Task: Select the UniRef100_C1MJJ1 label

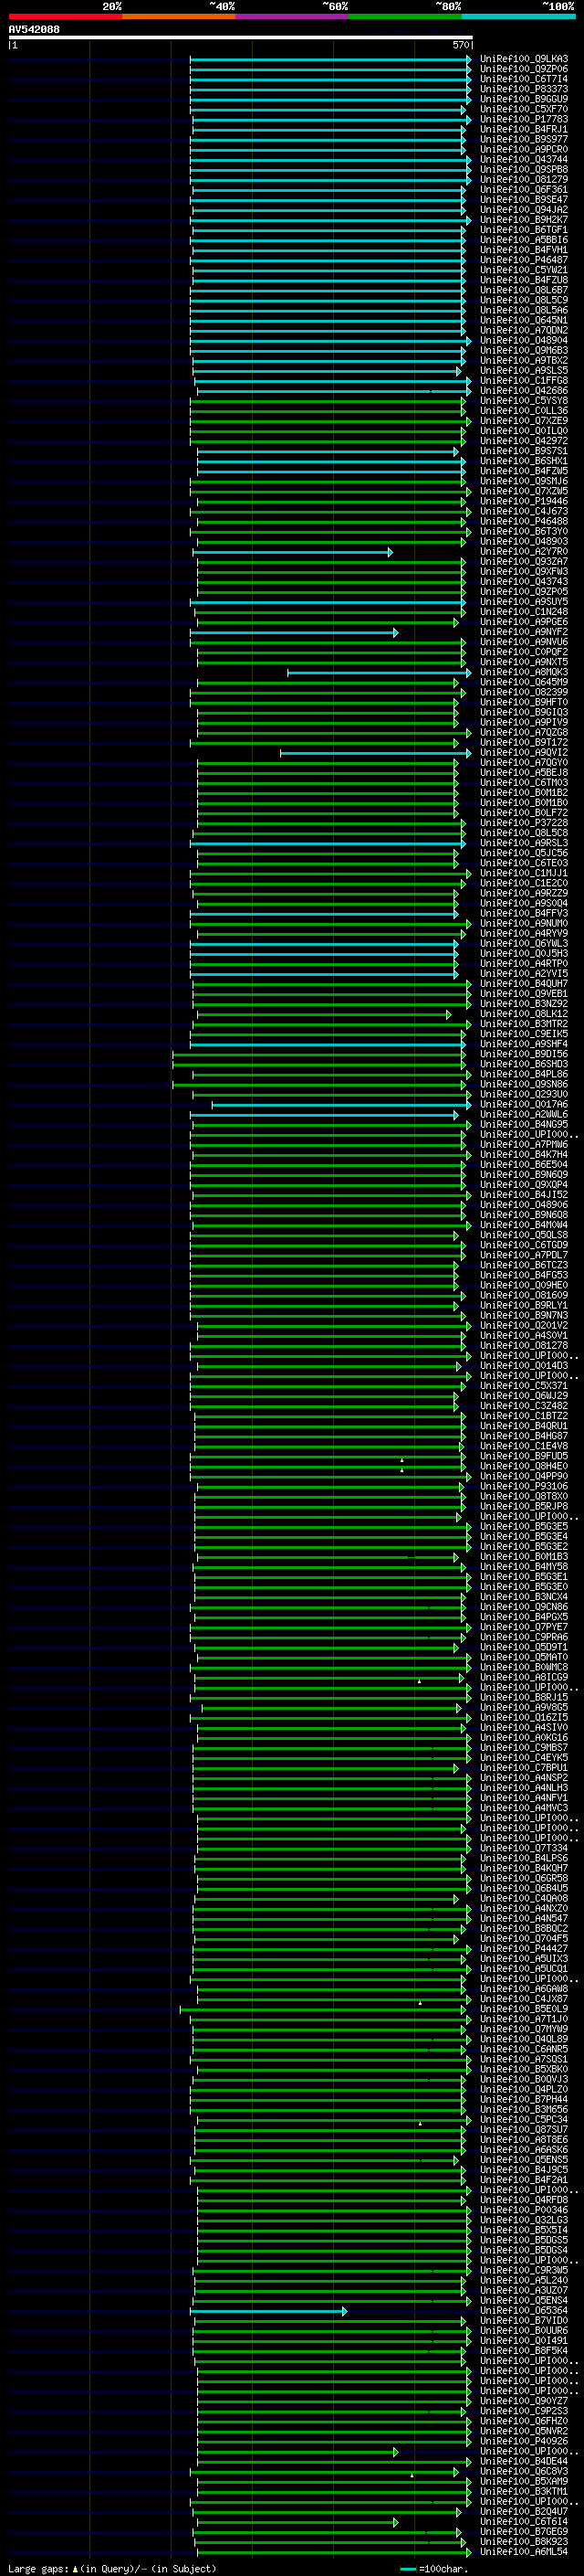Action: point(524,873)
